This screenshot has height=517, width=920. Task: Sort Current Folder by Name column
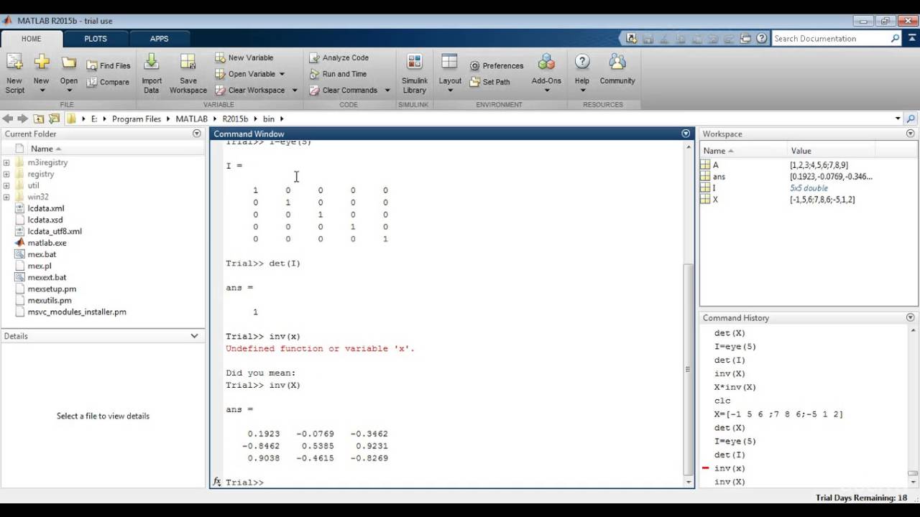pyautogui.click(x=42, y=149)
